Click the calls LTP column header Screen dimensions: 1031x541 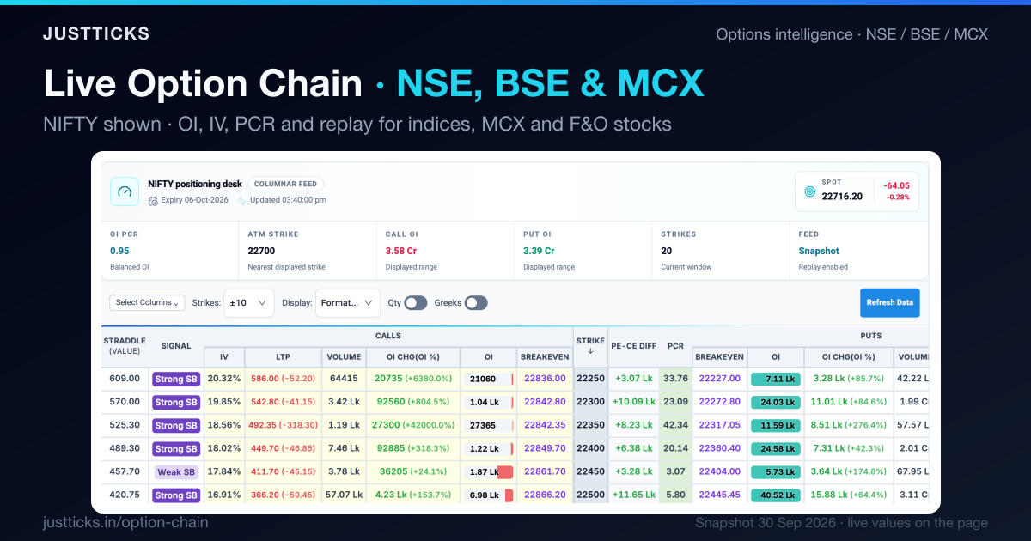point(283,356)
